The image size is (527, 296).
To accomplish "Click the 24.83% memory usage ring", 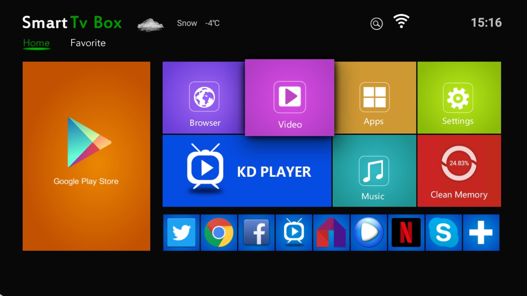I will click(459, 163).
